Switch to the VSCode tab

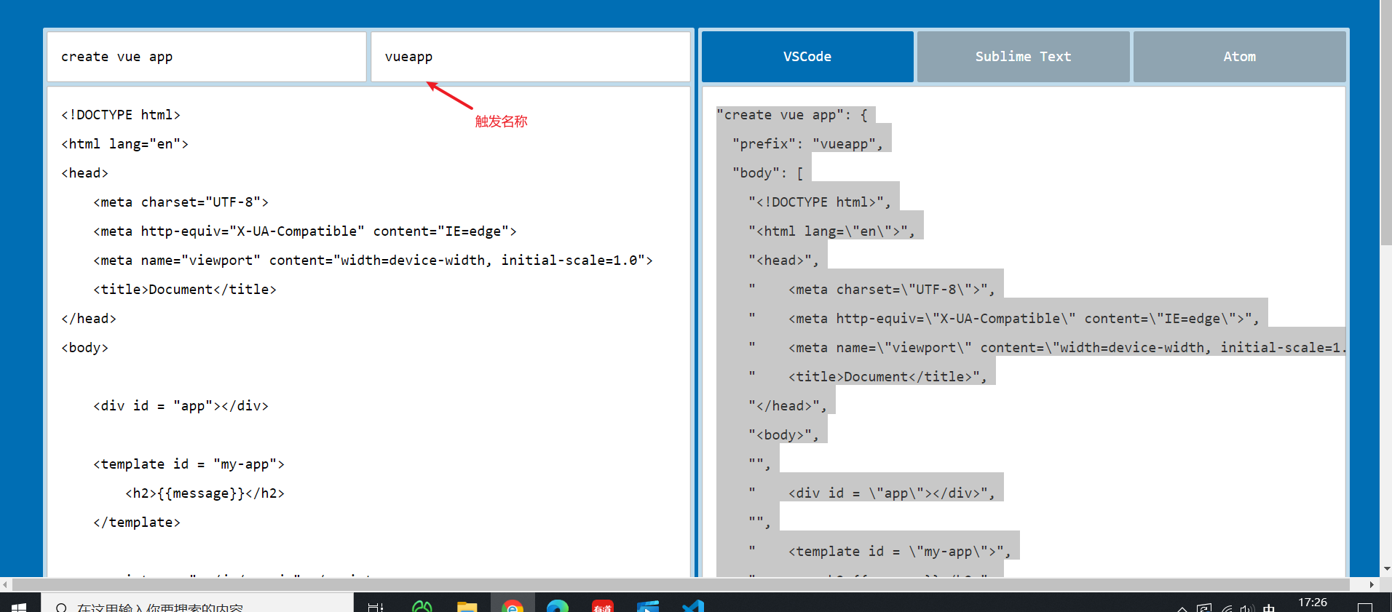click(x=807, y=57)
